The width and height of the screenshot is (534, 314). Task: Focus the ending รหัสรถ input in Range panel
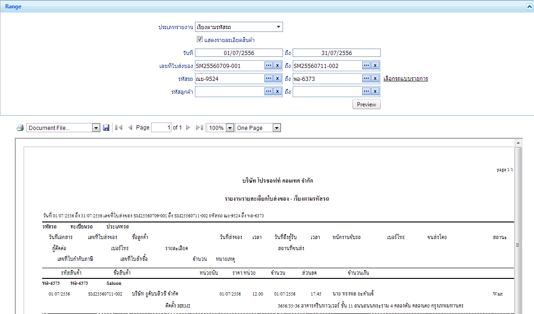(x=327, y=79)
